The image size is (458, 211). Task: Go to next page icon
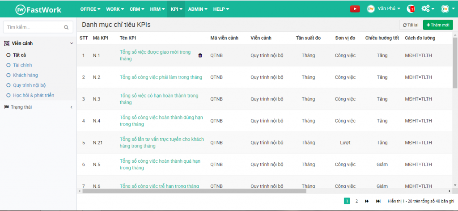(367, 201)
